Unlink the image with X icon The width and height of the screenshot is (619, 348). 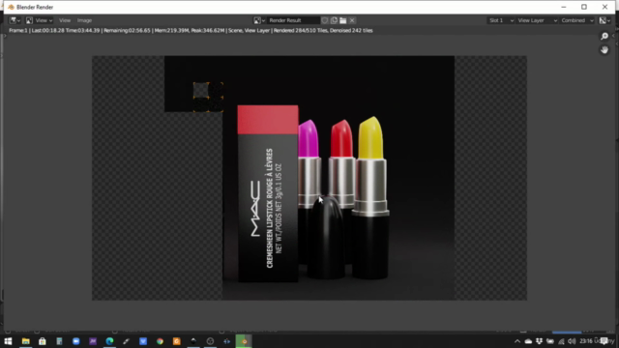pos(352,20)
